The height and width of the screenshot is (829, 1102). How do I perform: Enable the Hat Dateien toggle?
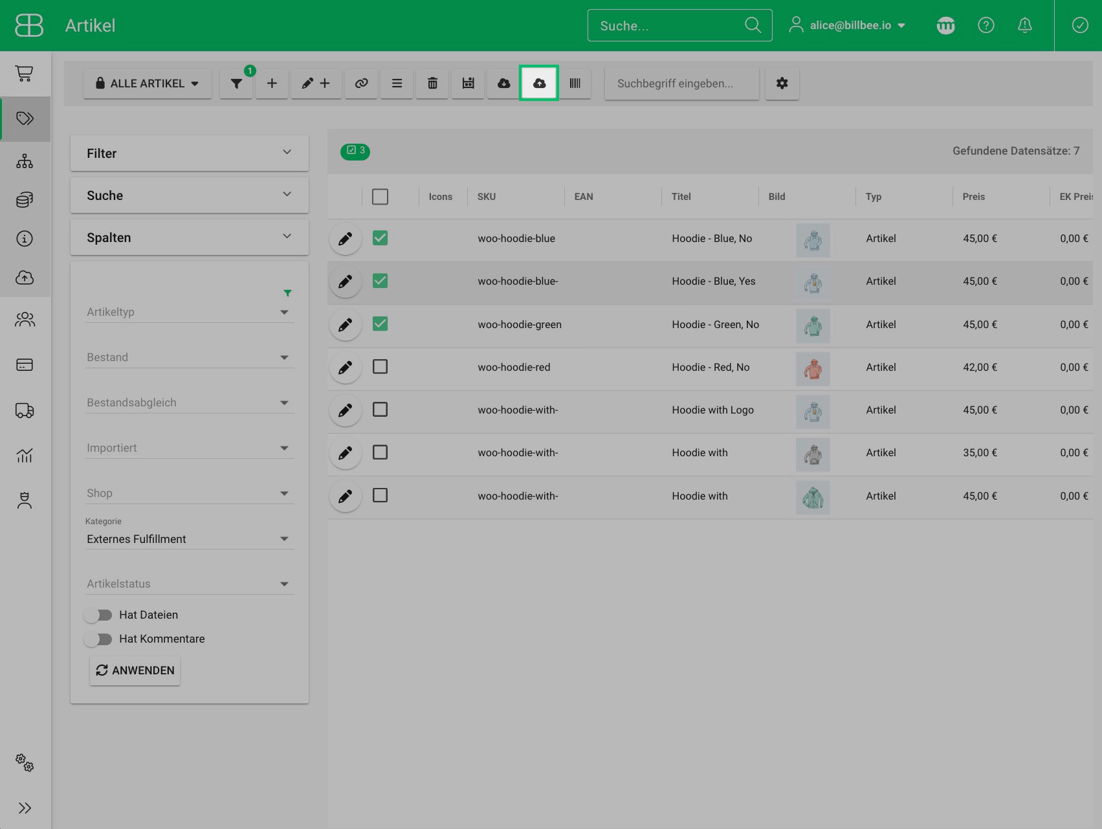click(98, 615)
